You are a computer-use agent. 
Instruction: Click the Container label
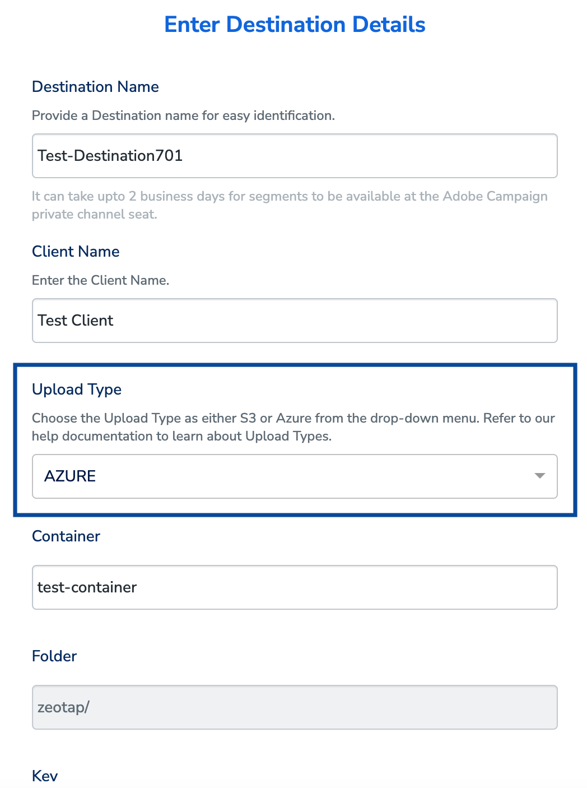tap(66, 536)
